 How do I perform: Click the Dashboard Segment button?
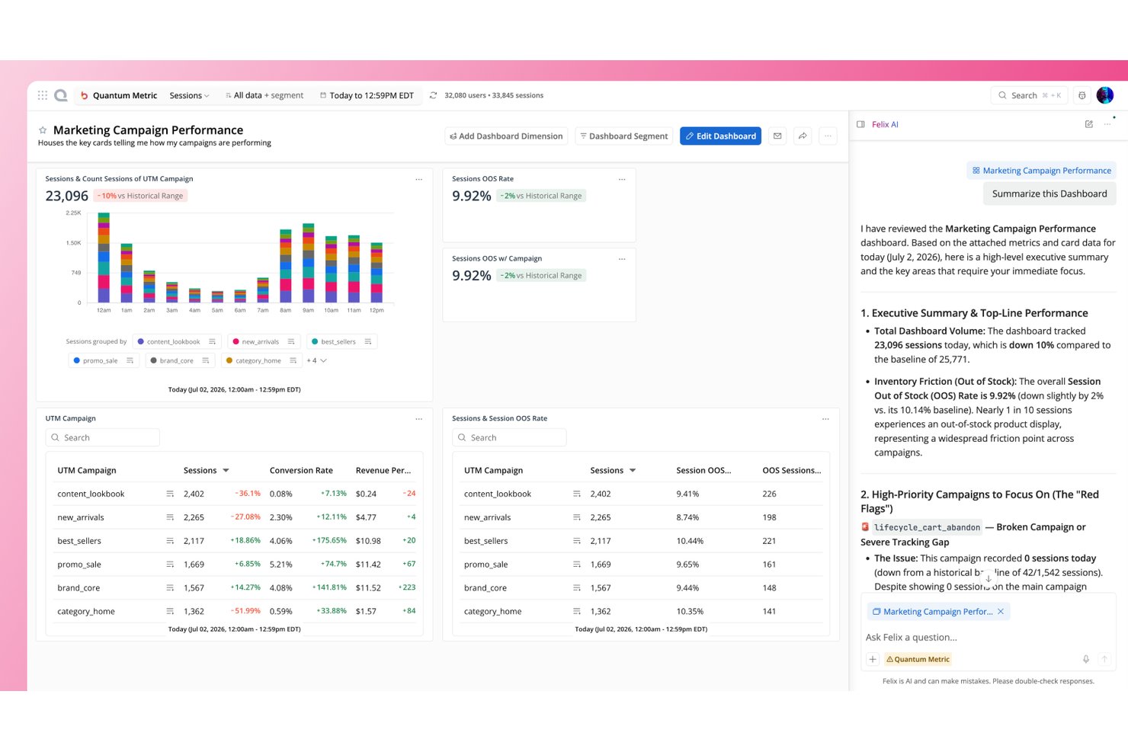tap(624, 136)
